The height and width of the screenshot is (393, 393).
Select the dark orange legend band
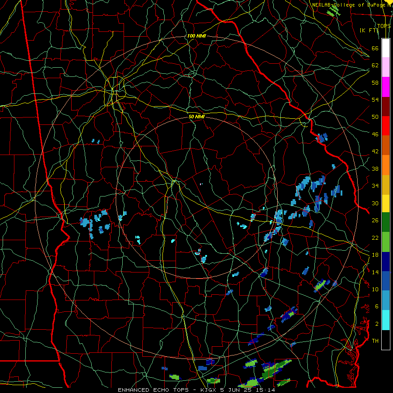[386, 145]
